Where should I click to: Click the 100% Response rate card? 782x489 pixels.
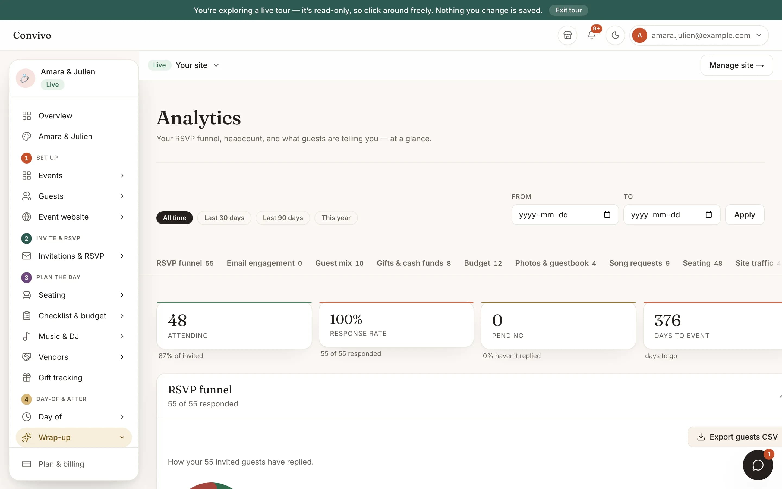tap(396, 325)
